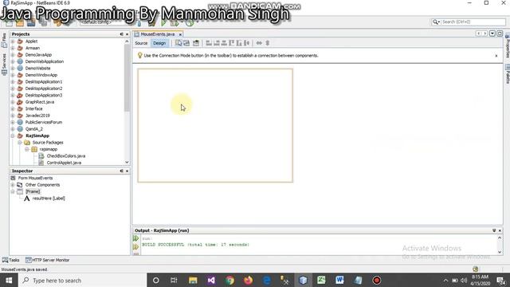Activate Connection Mode in the designer toolbar
Screen dimensions: 510x287
tap(186, 43)
